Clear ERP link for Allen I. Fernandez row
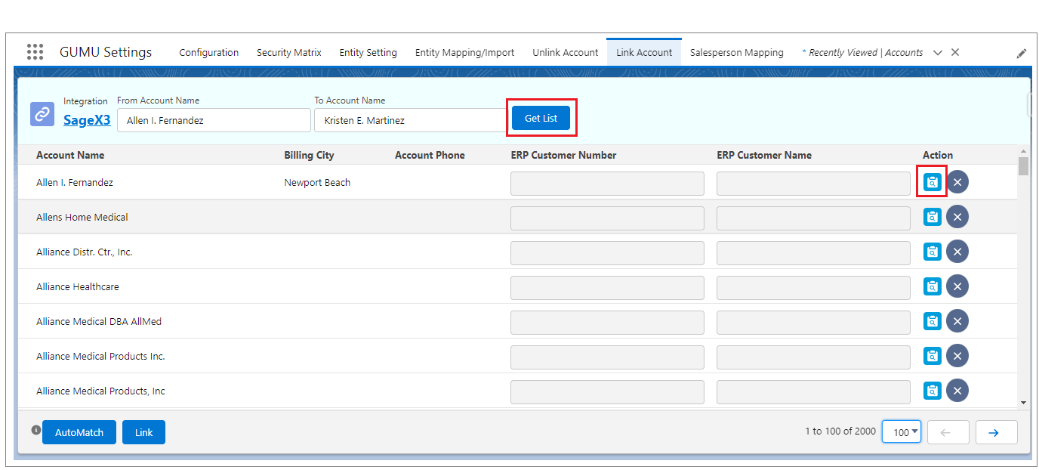The height and width of the screenshot is (470, 1039). pyautogui.click(x=957, y=182)
